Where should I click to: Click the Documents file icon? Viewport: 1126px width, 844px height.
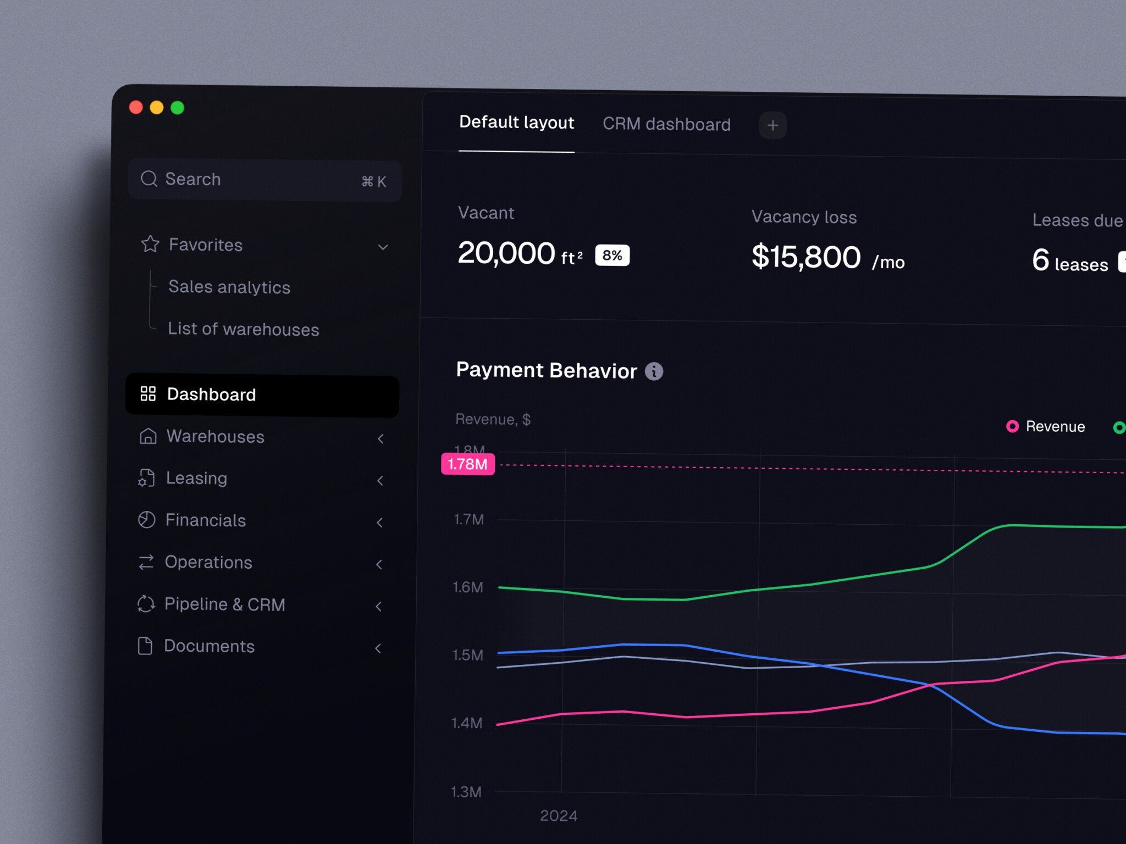(145, 646)
